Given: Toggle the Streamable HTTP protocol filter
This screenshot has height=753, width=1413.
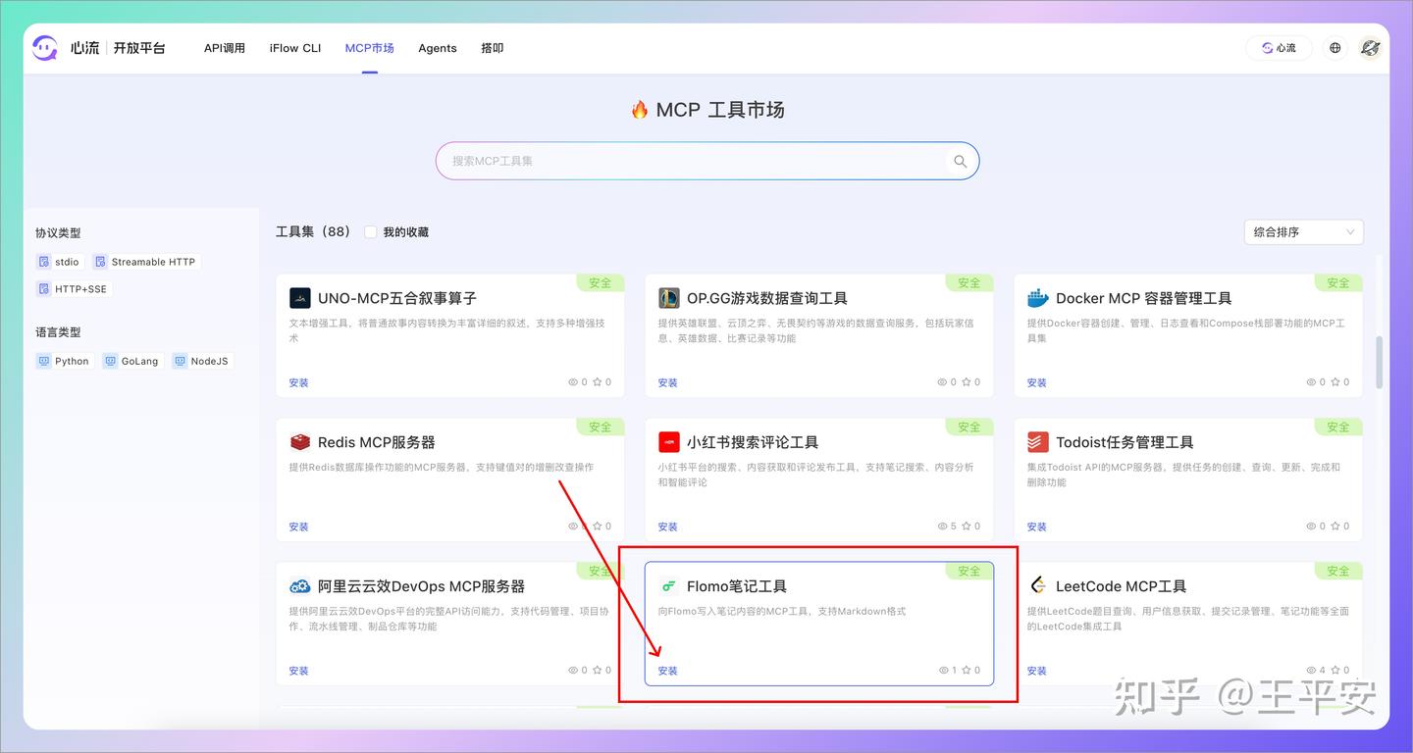Looking at the screenshot, I should pos(144,261).
